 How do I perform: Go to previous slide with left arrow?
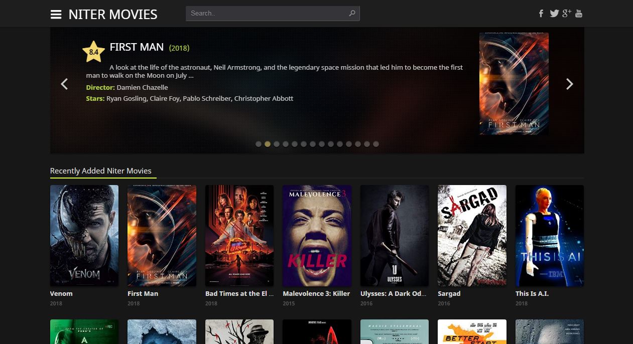click(x=64, y=84)
